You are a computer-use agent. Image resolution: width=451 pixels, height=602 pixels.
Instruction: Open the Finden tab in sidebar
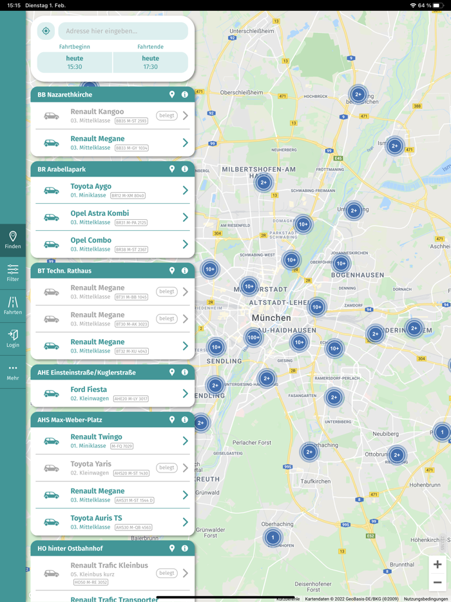pos(13,240)
